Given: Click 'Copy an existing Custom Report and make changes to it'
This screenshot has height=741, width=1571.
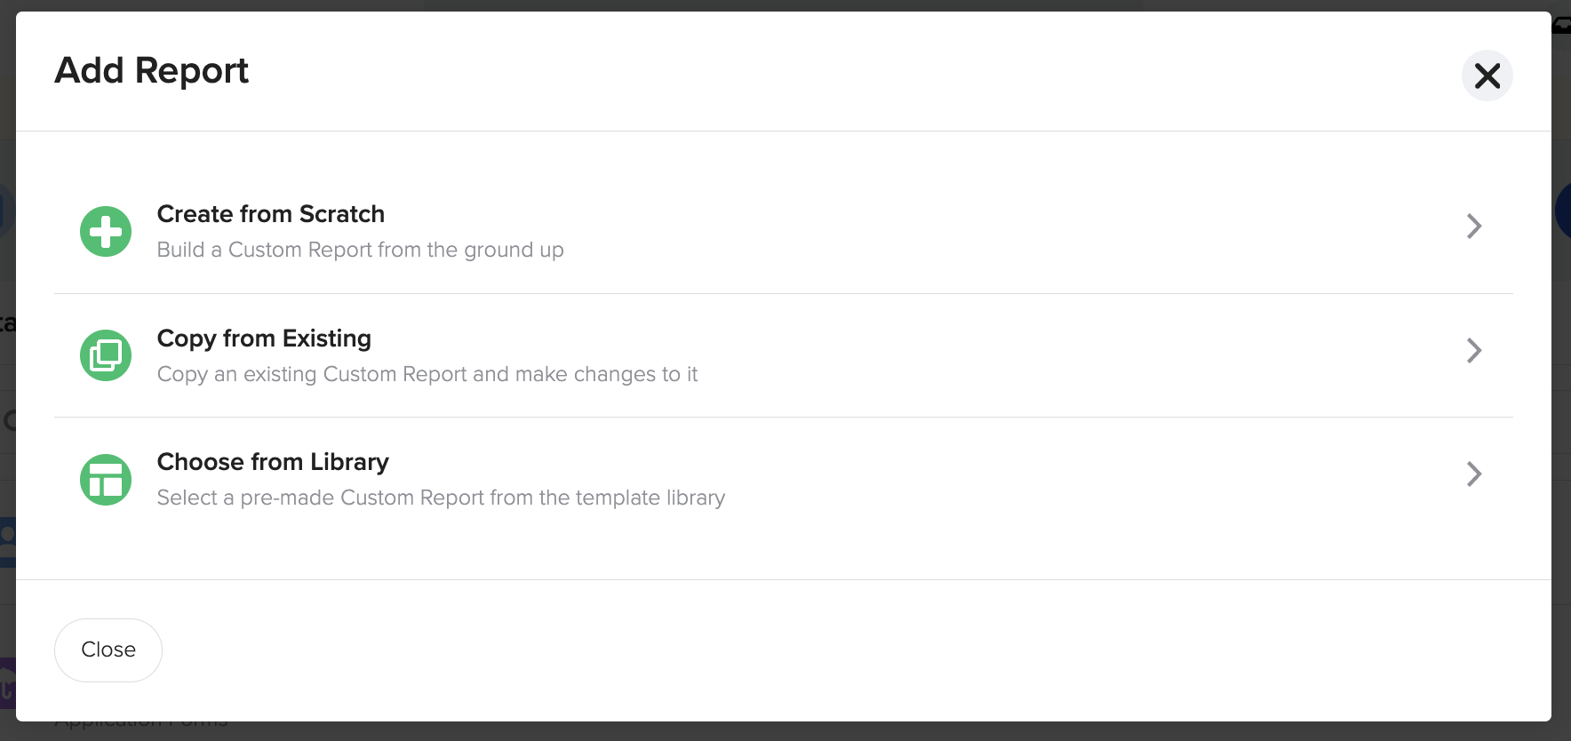Looking at the screenshot, I should point(427,374).
